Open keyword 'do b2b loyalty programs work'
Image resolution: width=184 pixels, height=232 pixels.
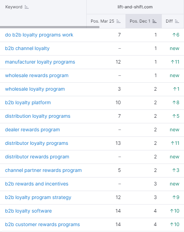click(x=39, y=35)
